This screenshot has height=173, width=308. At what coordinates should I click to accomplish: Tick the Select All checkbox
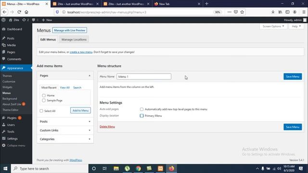[x=41, y=111]
